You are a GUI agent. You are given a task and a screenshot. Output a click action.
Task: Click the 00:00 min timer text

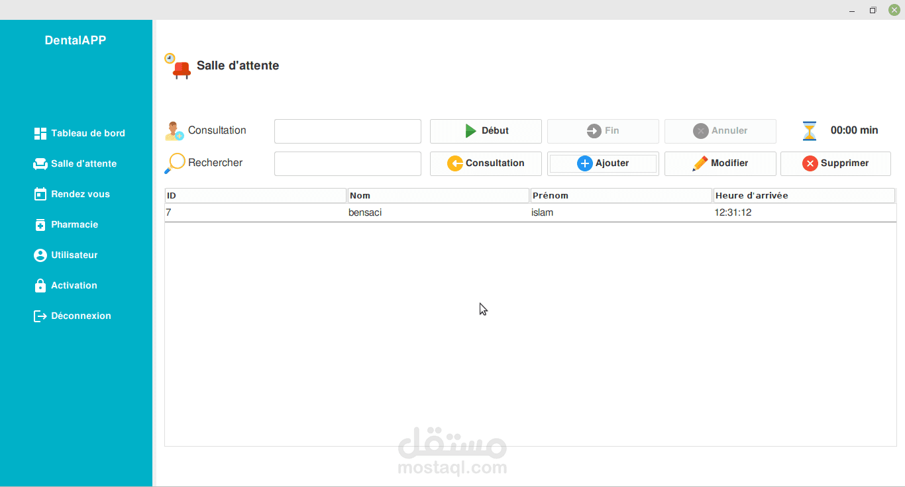pyautogui.click(x=855, y=130)
